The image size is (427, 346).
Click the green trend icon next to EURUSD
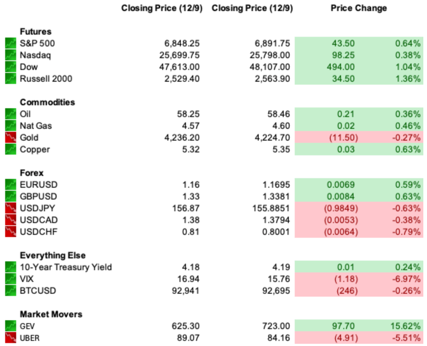(11, 184)
